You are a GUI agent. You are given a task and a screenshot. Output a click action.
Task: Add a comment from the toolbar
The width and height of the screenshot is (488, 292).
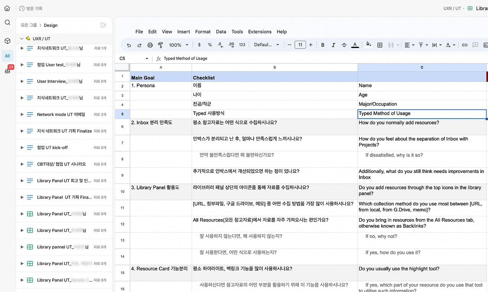(475, 45)
